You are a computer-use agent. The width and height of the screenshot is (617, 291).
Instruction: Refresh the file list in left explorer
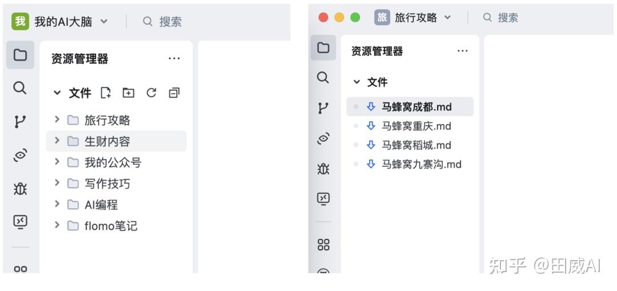pyautogui.click(x=151, y=93)
